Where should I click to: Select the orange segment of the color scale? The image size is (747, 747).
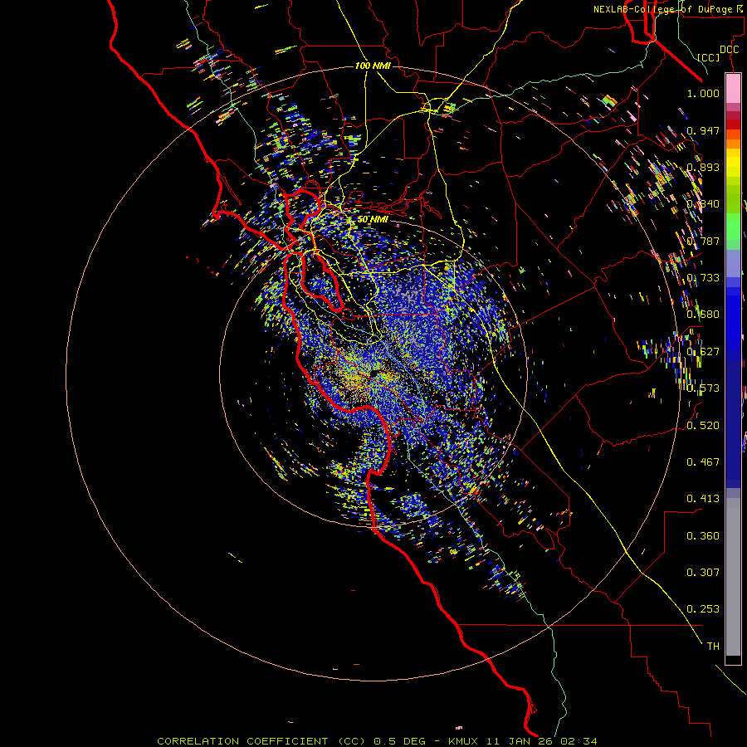pos(733,144)
